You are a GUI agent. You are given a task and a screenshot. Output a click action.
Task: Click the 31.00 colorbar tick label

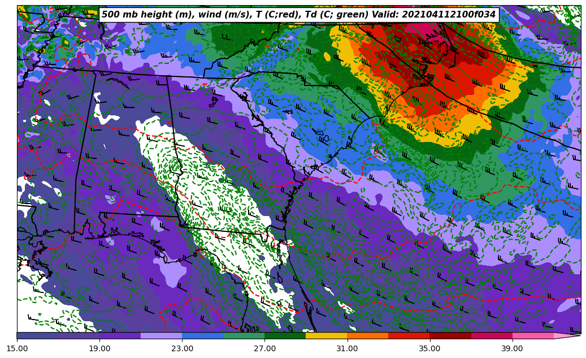click(x=347, y=348)
